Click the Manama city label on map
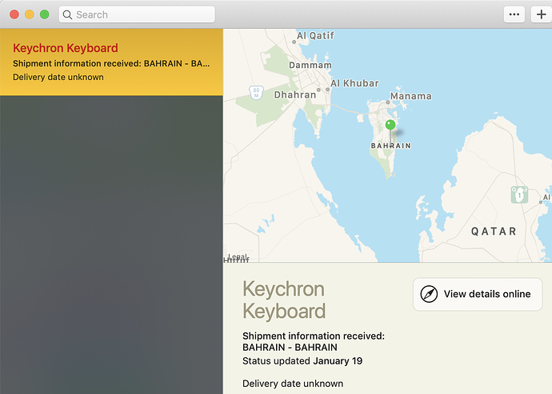Screen dimensions: 552x394 pyautogui.click(x=410, y=97)
